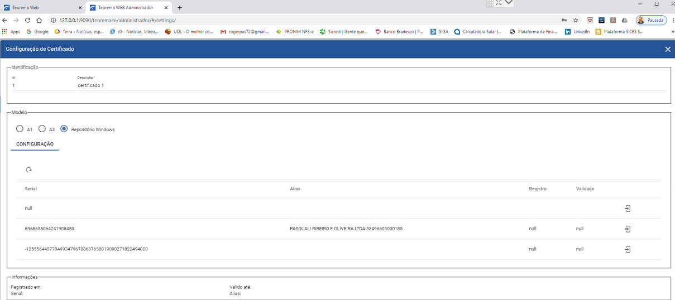This screenshot has width=675, height=300.
Task: Open the Chrome profile button labeled Pausada
Action: (x=651, y=20)
